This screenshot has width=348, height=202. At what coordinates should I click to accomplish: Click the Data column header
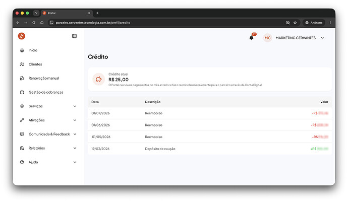[95, 102]
